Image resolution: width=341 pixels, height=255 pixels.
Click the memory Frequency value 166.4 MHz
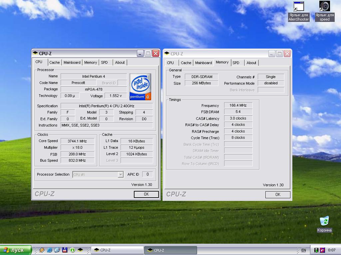point(238,105)
